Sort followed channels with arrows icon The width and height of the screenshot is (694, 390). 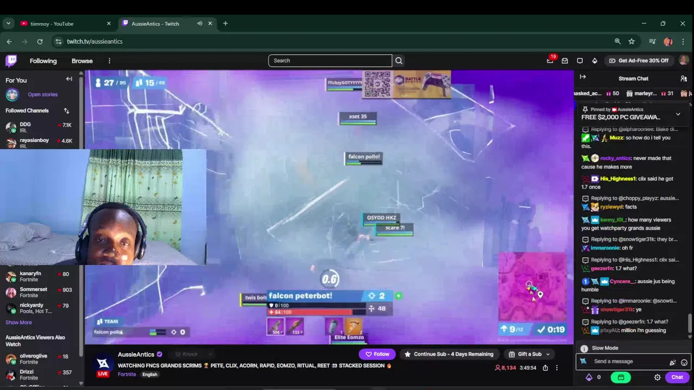point(67,110)
